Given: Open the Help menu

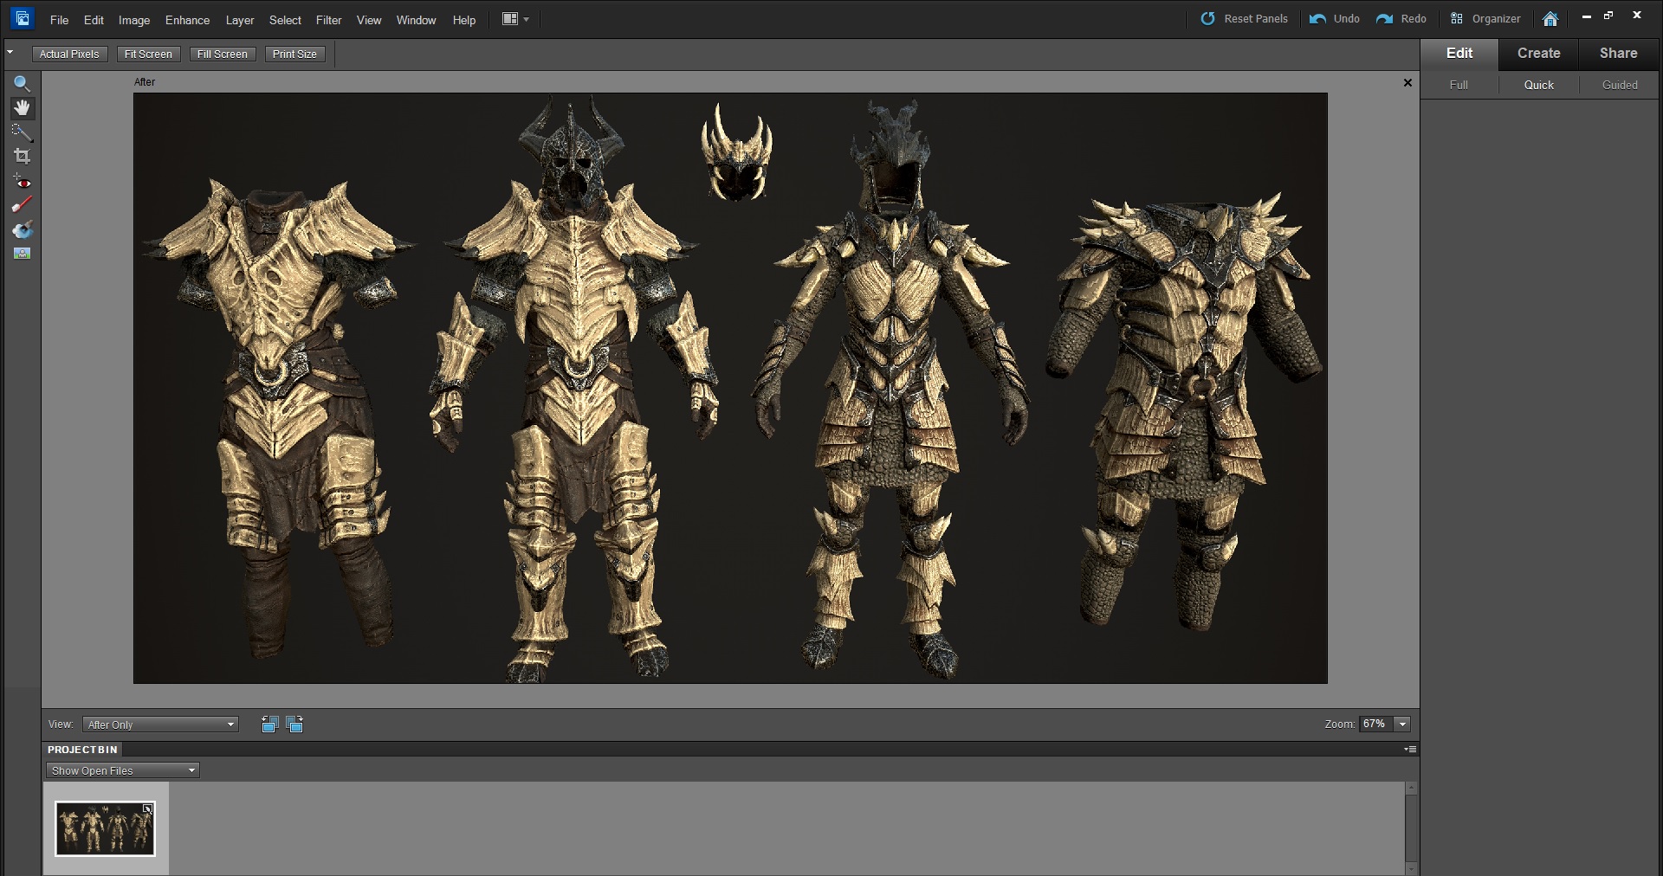Looking at the screenshot, I should click(x=464, y=20).
